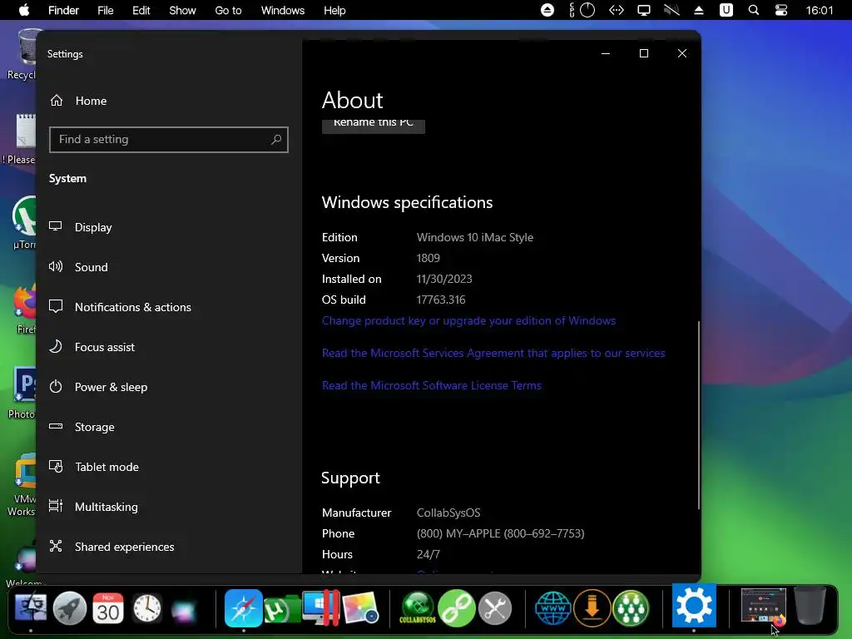The width and height of the screenshot is (852, 639).
Task: Click the About page vertical scrollbar
Action: click(698, 414)
